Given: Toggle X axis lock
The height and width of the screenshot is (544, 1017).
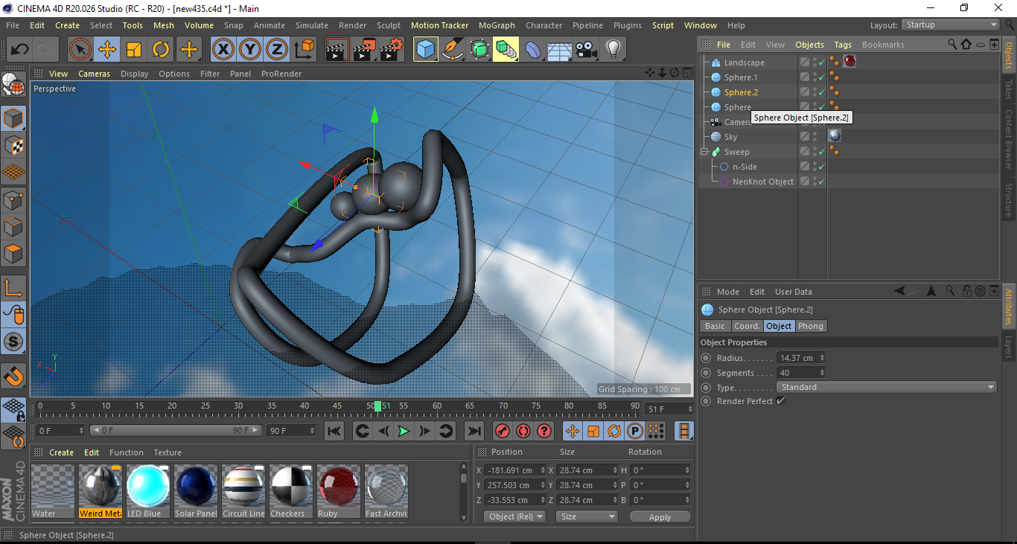Looking at the screenshot, I should point(223,50).
